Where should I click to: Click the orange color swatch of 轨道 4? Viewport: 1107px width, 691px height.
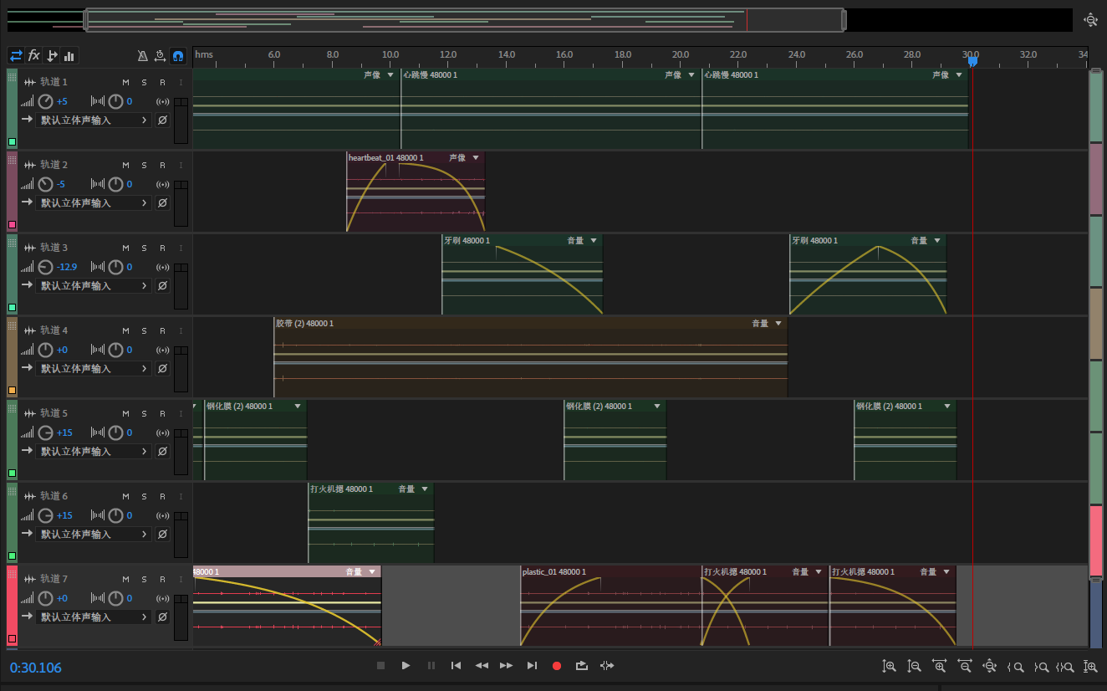[x=12, y=391]
